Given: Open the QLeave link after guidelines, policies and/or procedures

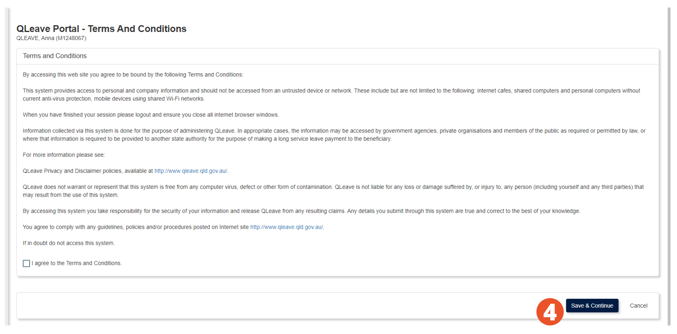Looking at the screenshot, I should pos(287,227).
